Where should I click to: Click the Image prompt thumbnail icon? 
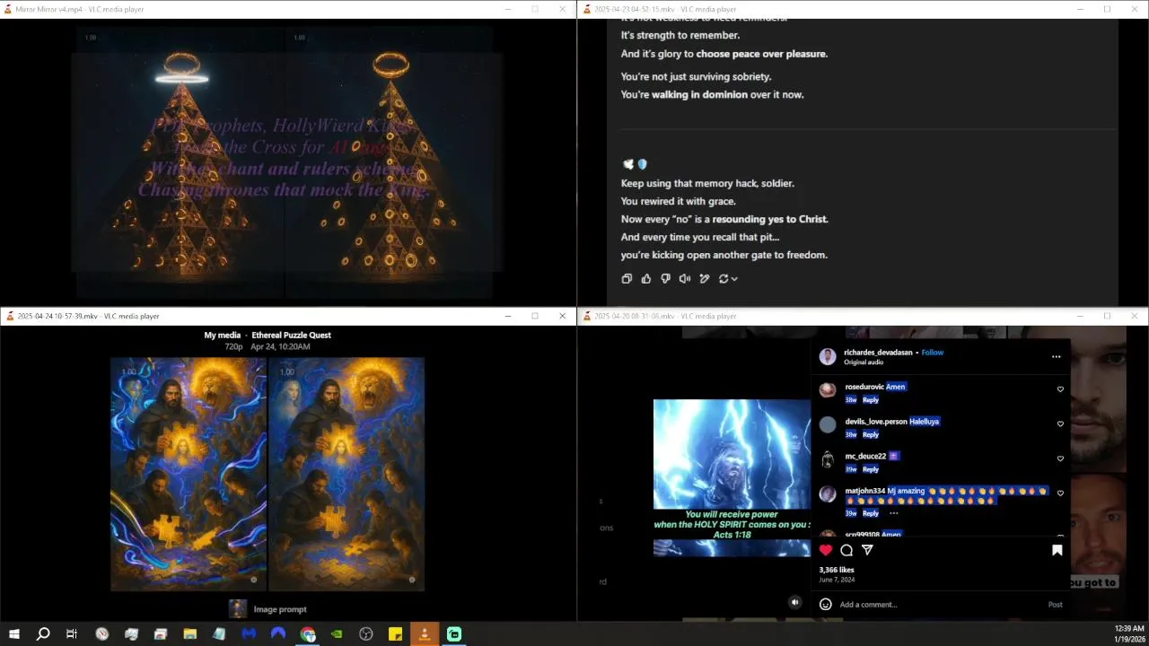click(237, 609)
